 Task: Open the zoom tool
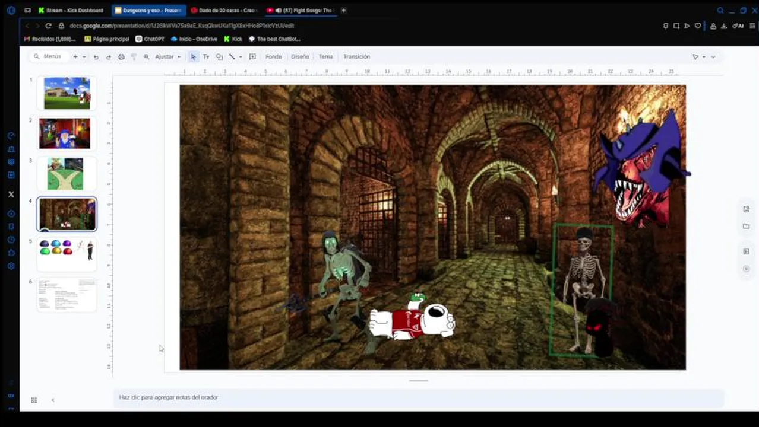pos(146,57)
